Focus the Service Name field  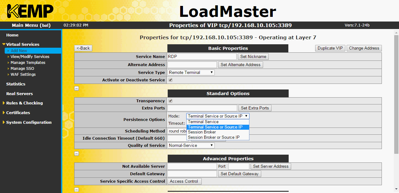(x=202, y=57)
